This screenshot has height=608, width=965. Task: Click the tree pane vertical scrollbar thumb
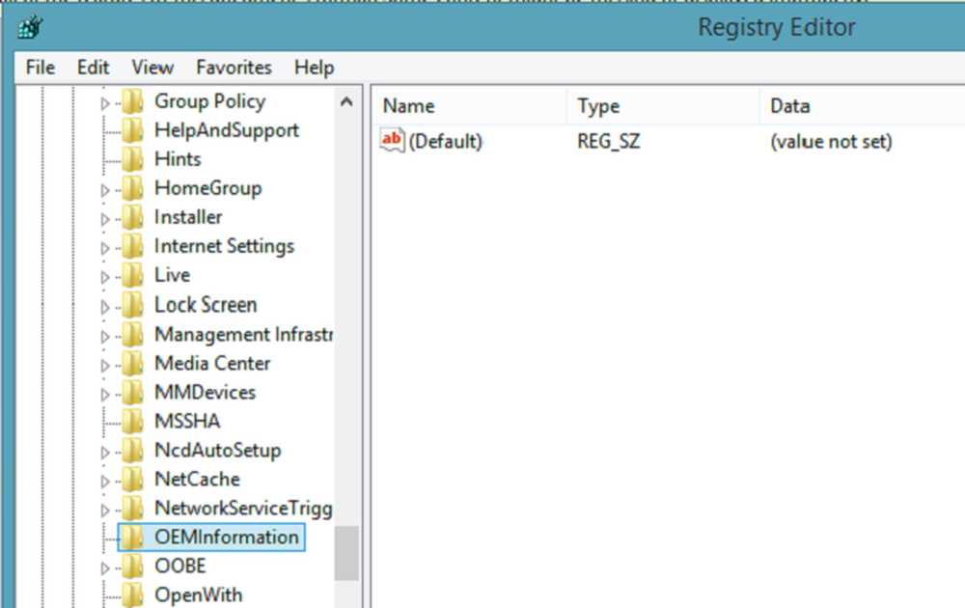point(345,552)
